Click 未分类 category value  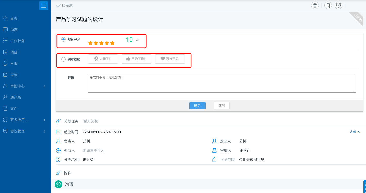click(x=88, y=160)
